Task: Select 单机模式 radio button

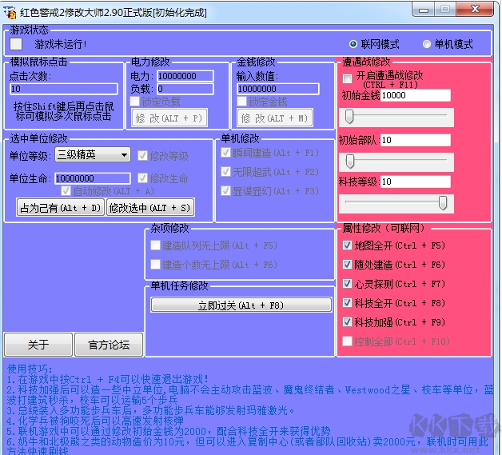Action: coord(426,44)
